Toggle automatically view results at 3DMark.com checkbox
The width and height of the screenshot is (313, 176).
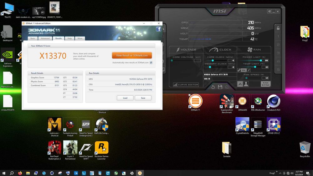tap(151, 63)
